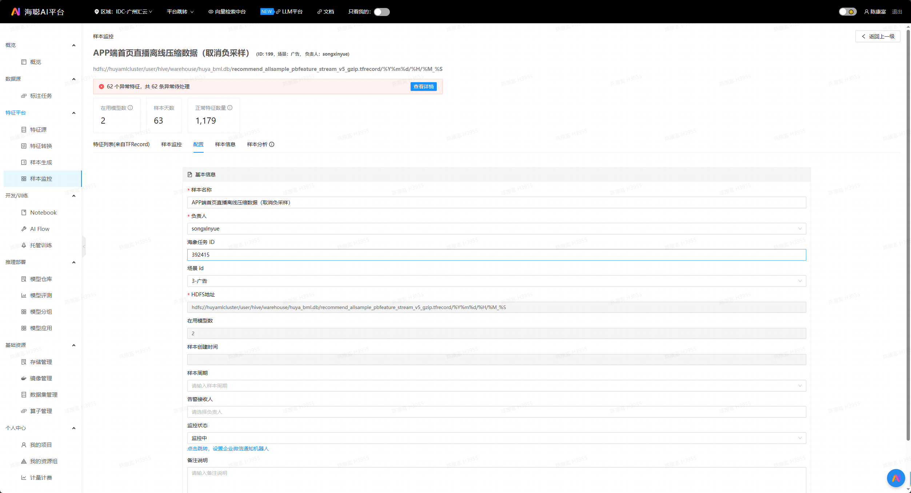Click the AI Flow wrench icon
911x493 pixels.
click(x=24, y=229)
